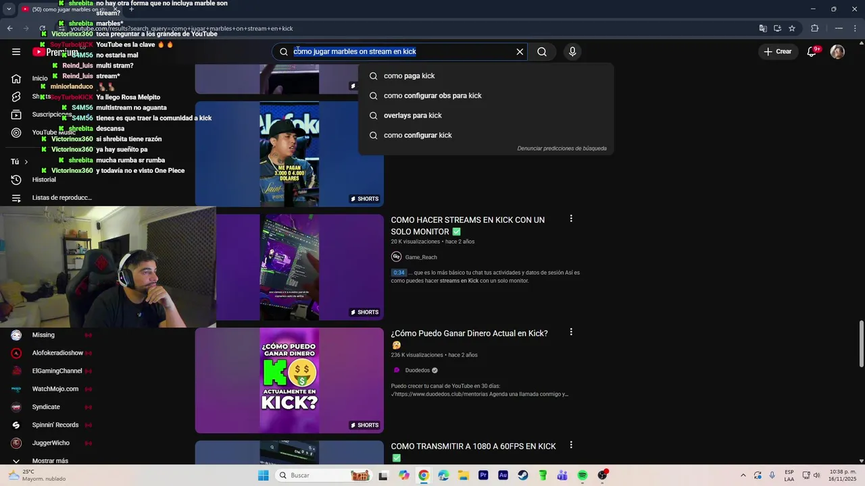
Task: Open the Chrome extensions puzzle icon
Action: click(815, 28)
